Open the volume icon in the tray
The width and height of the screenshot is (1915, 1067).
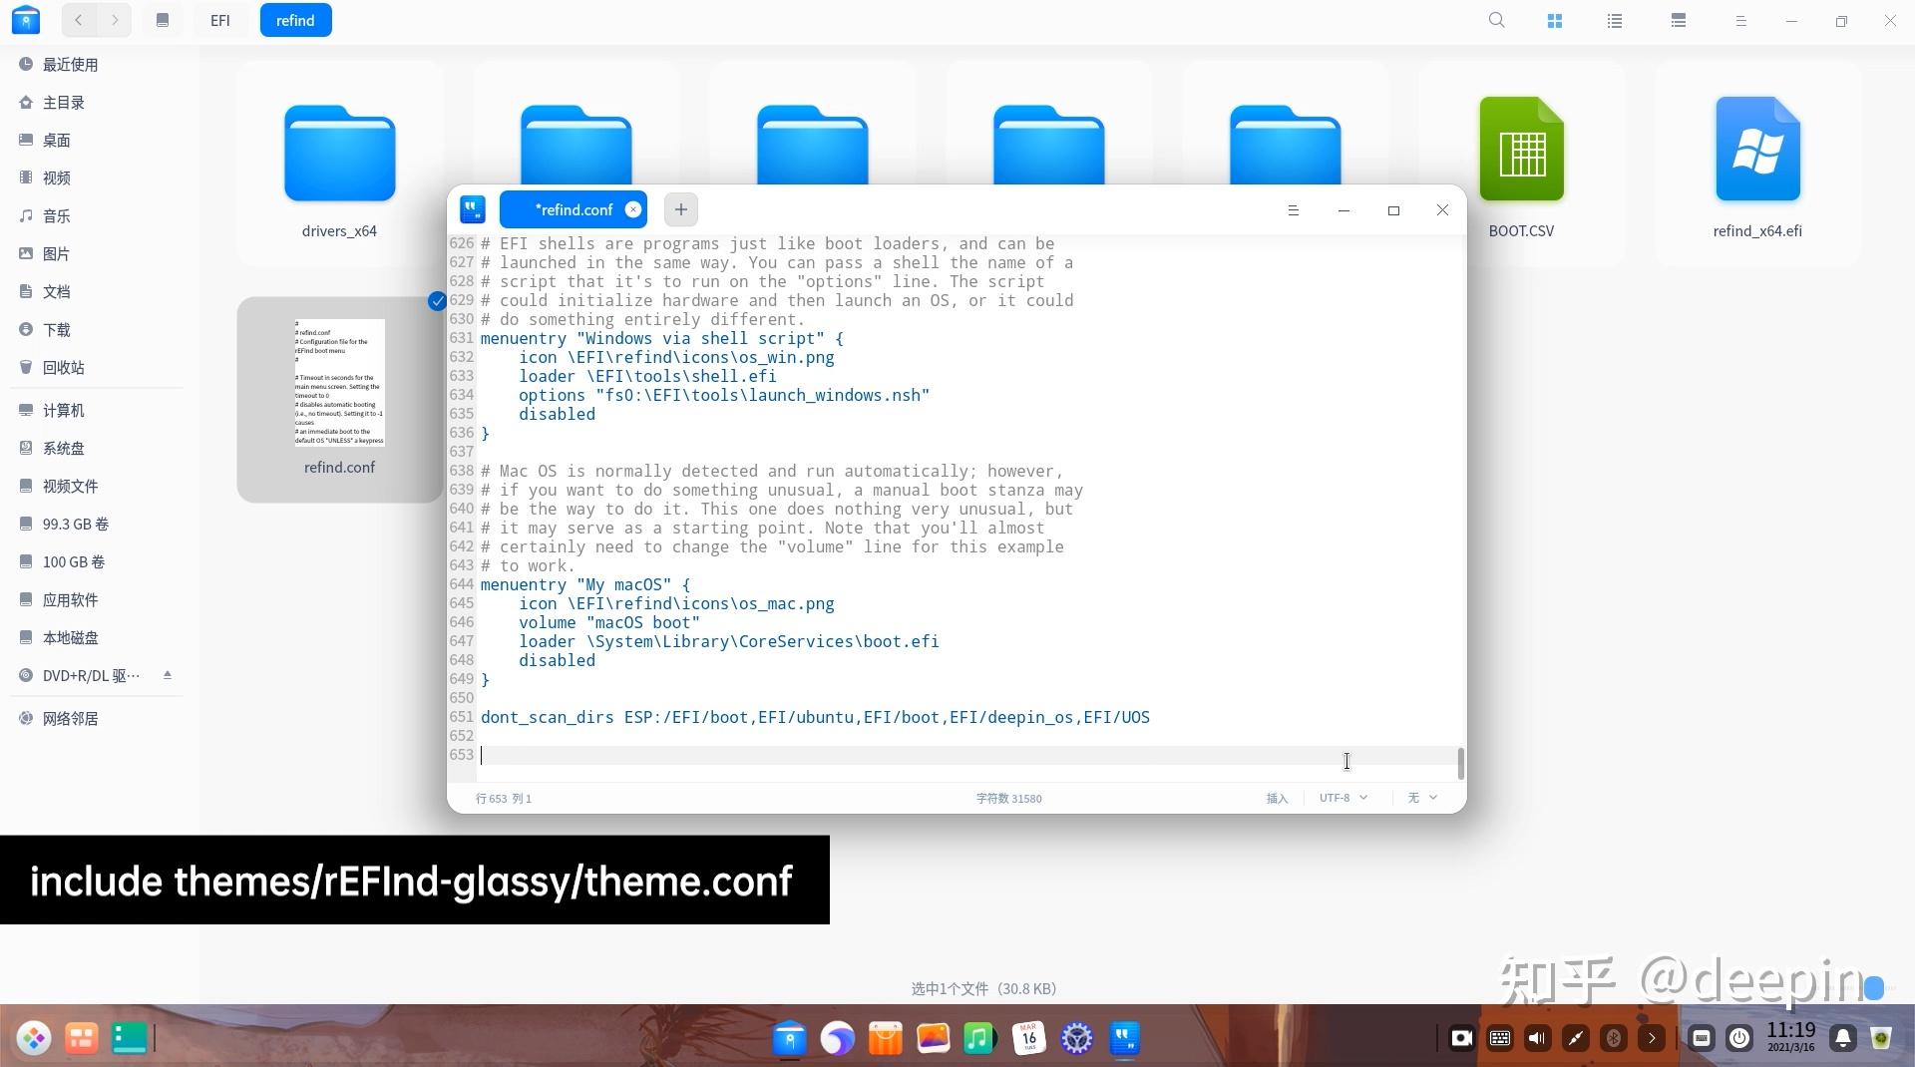[x=1537, y=1038]
